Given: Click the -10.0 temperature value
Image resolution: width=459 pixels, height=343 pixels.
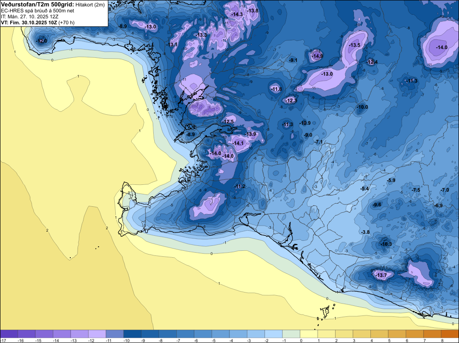Looking at the screenshot, I should (363, 107).
